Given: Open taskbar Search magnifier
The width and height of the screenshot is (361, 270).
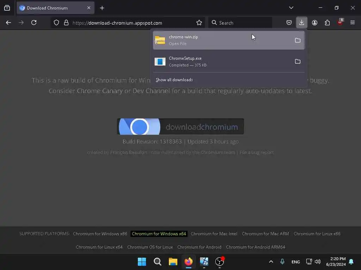Looking at the screenshot, I should click(x=158, y=262).
